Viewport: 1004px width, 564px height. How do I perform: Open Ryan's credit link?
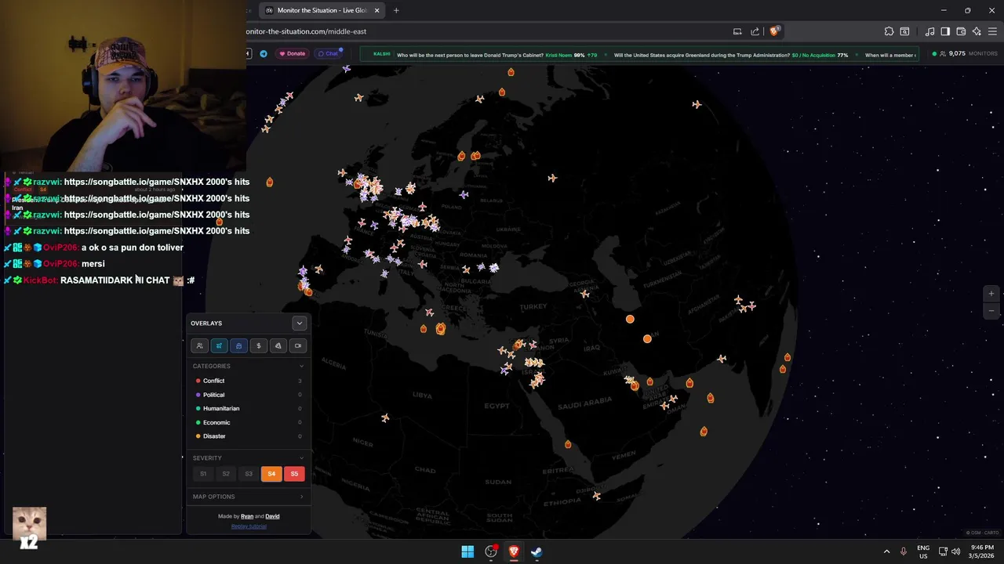[x=247, y=516]
